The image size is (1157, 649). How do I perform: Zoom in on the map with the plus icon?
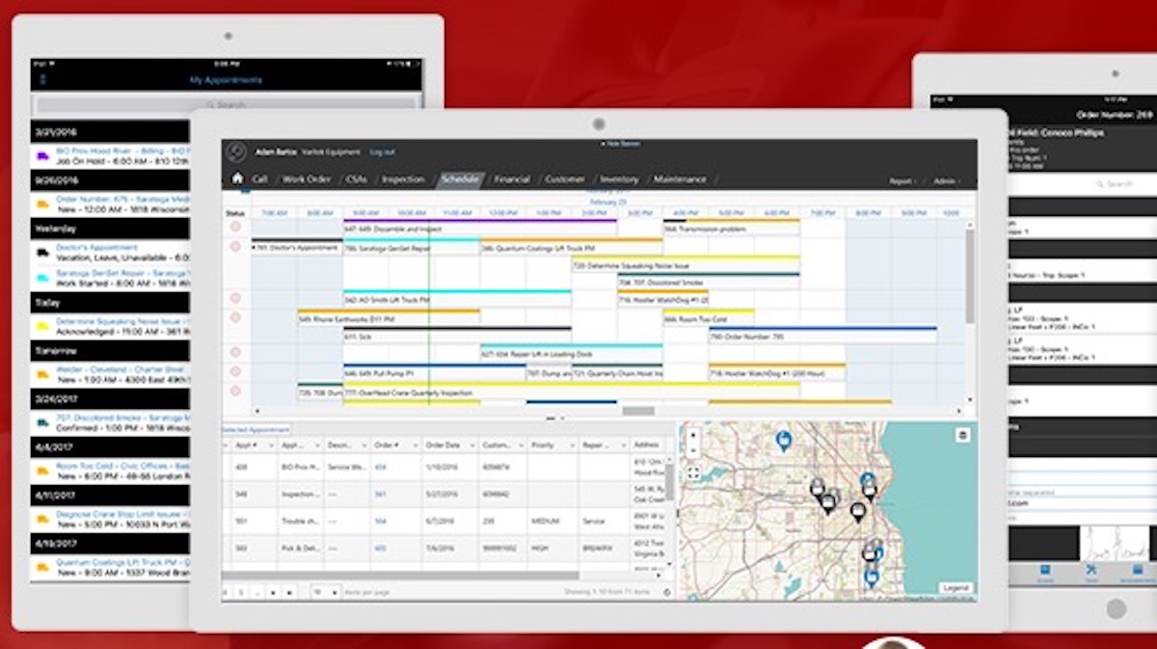691,435
